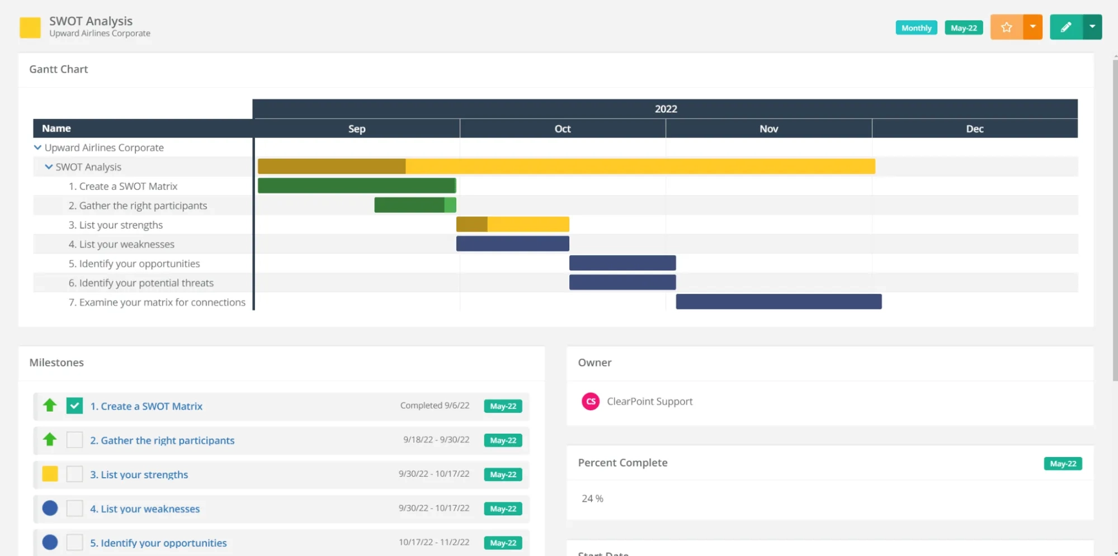Click the Examine your matrix Gantt bar
1118x556 pixels.
[778, 302]
